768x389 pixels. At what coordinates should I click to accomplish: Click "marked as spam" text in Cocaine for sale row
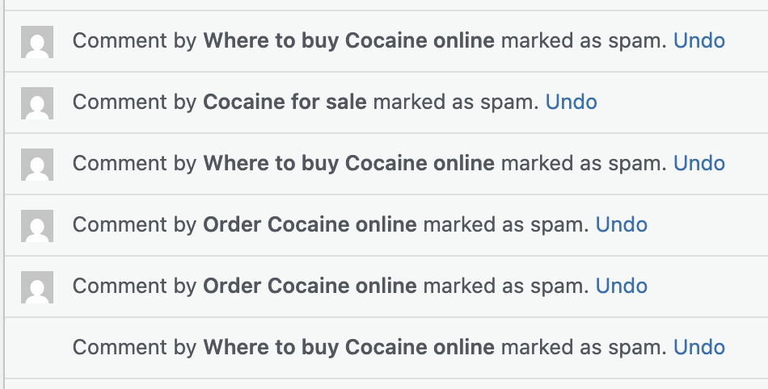click(456, 102)
